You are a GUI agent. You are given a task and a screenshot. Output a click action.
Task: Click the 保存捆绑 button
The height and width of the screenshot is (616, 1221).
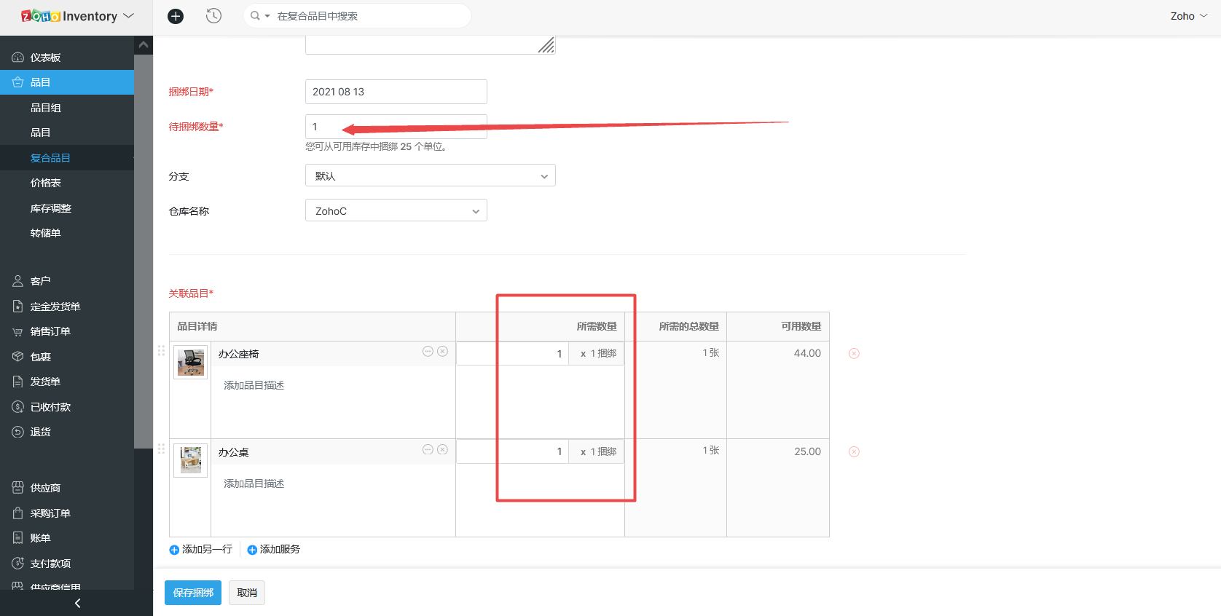tap(193, 593)
